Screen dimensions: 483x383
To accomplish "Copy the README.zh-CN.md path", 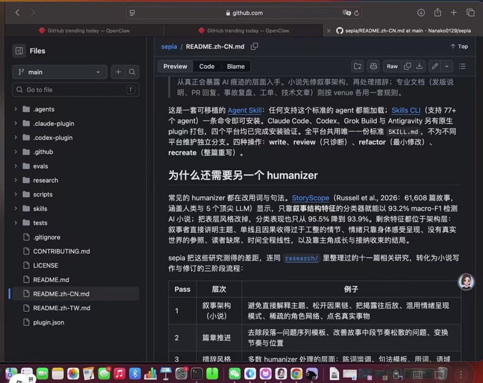I will [254, 46].
